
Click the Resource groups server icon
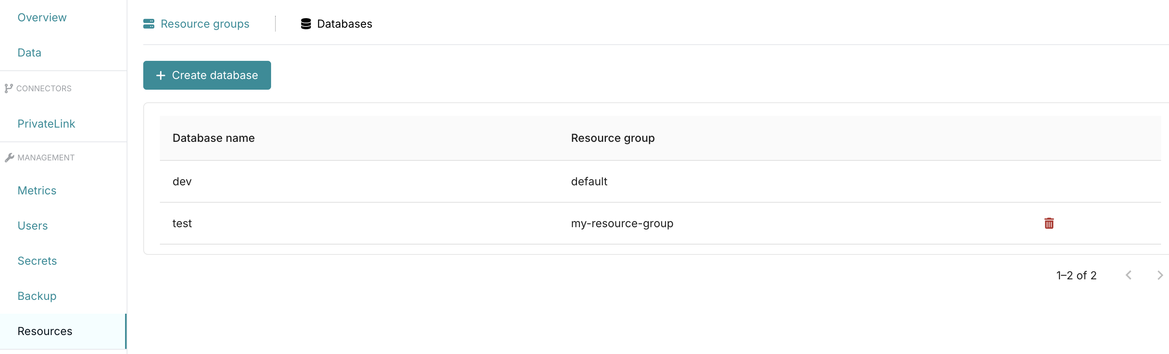(149, 24)
